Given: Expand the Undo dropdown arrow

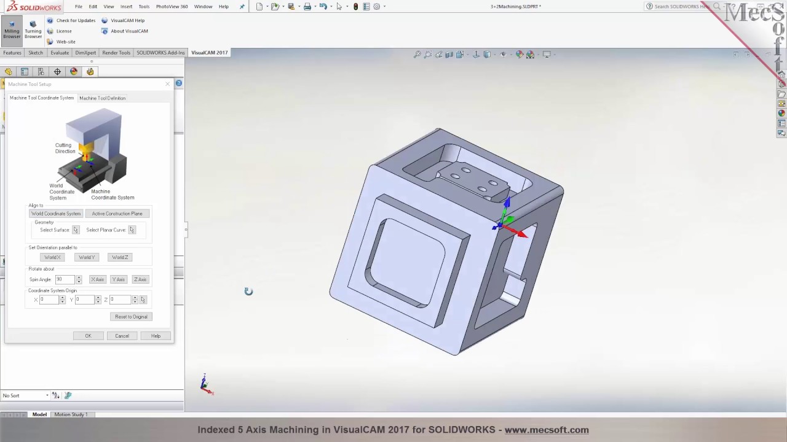Looking at the screenshot, I should 330,7.
